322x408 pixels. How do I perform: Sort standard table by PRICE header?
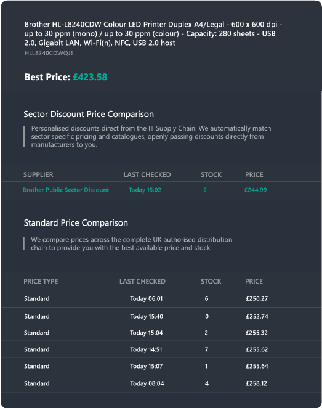point(254,281)
